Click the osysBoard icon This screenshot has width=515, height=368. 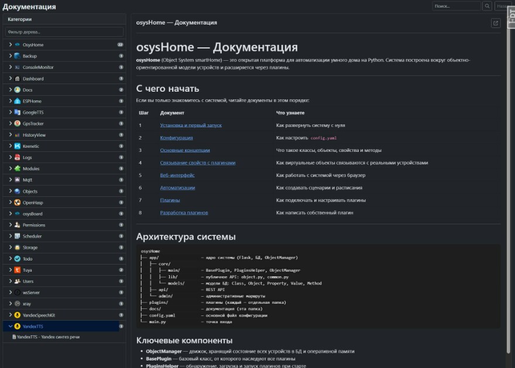coord(18,214)
